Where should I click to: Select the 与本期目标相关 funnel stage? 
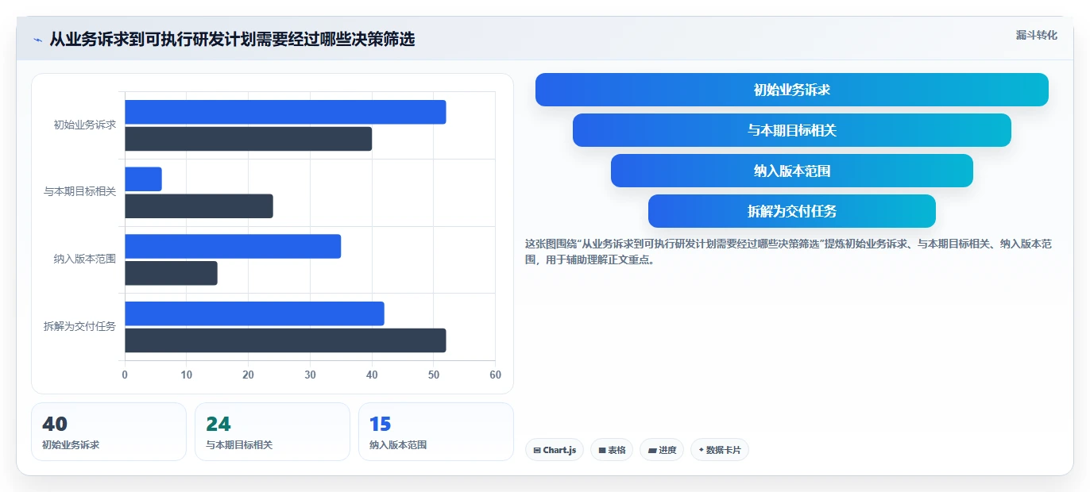coord(792,130)
